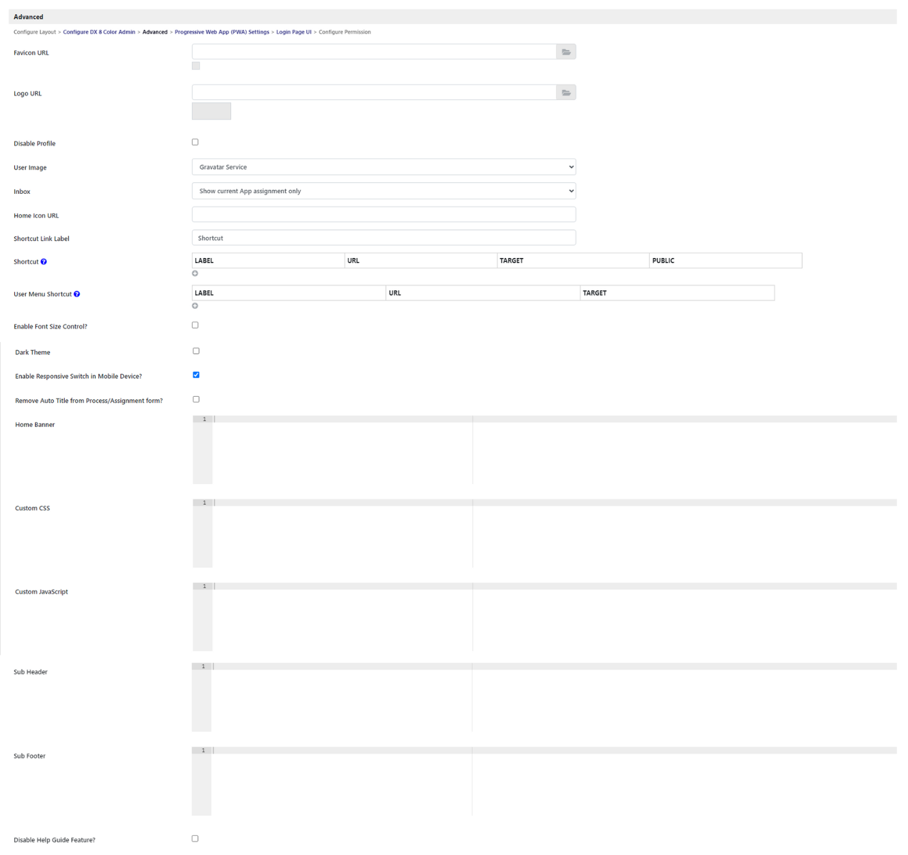This screenshot has width=908, height=855.
Task: Click the Logo URL file browse icon
Action: [566, 92]
